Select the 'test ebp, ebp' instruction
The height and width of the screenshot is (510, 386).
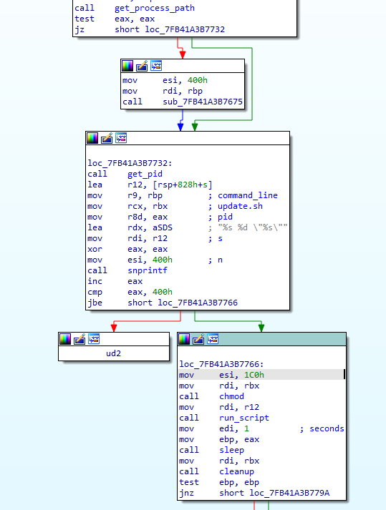coord(219,482)
